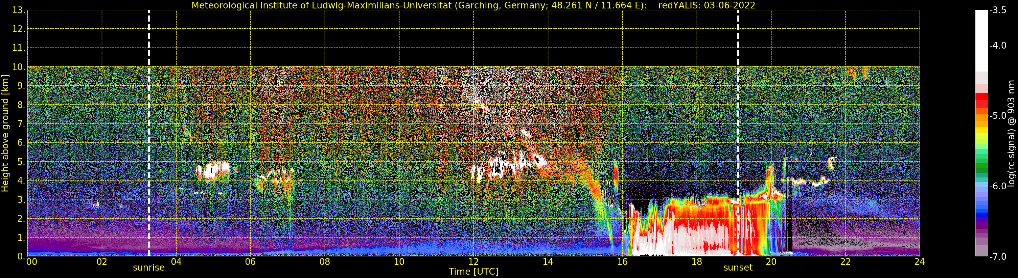Click the y-axis tick label '7.'

pyautogui.click(x=21, y=124)
